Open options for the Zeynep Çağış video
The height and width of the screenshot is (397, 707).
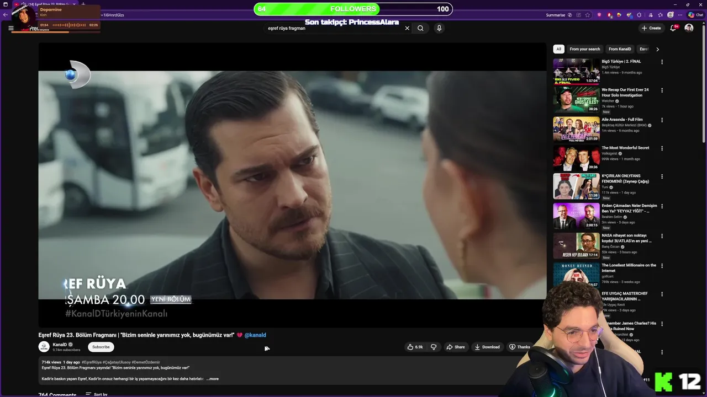[662, 177]
